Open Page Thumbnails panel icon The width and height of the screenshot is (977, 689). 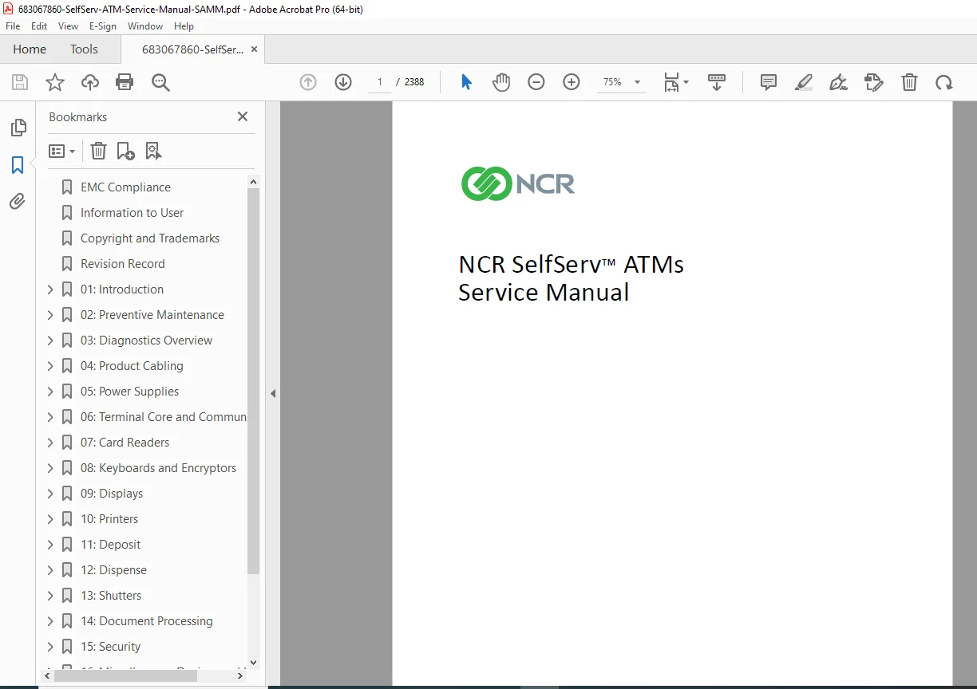(x=18, y=128)
